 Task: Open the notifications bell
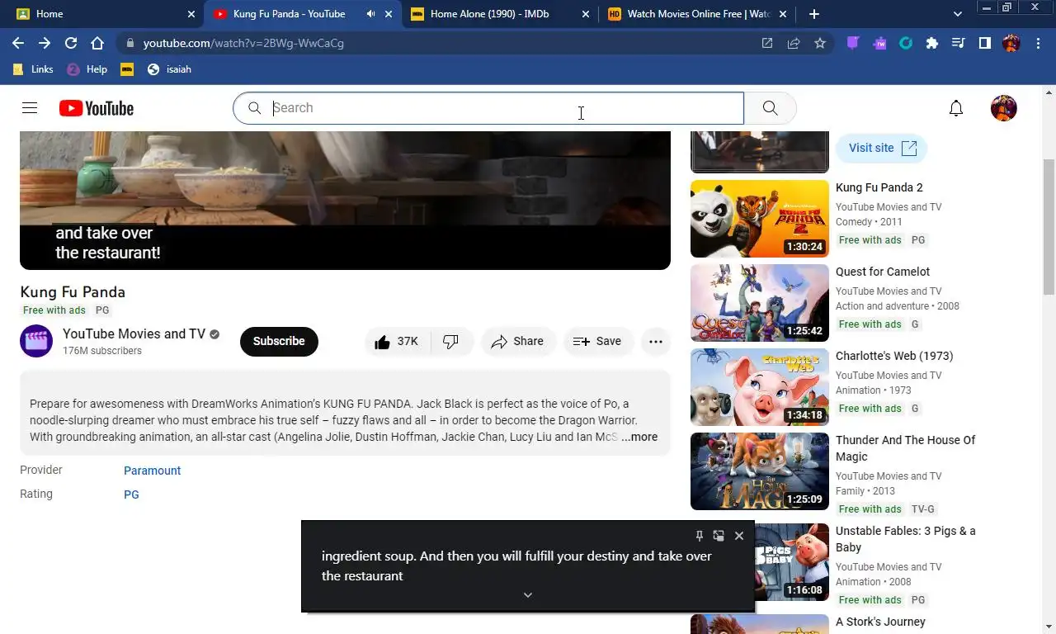pos(955,108)
